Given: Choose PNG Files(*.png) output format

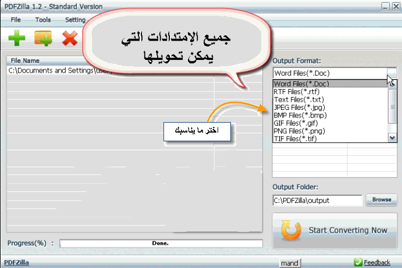Looking at the screenshot, I should coord(330,131).
